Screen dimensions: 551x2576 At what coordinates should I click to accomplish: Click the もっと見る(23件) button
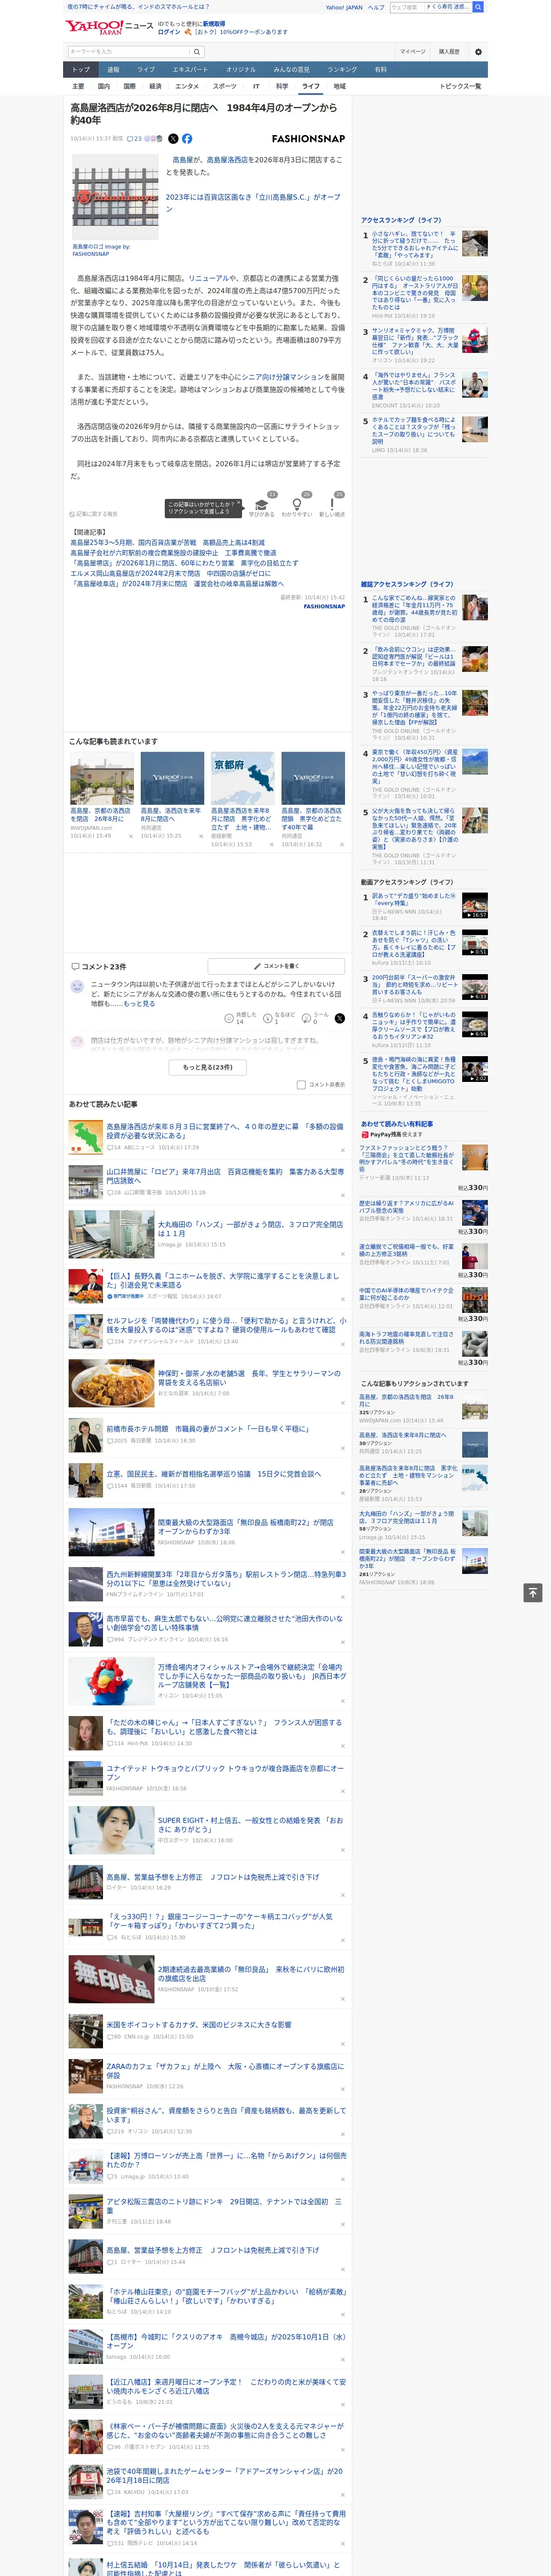(x=208, y=1067)
